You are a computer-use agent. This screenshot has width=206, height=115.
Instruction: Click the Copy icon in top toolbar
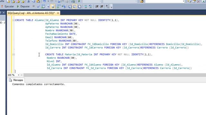point(33,1)
